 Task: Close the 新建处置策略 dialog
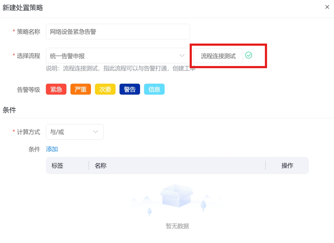[327, 7]
